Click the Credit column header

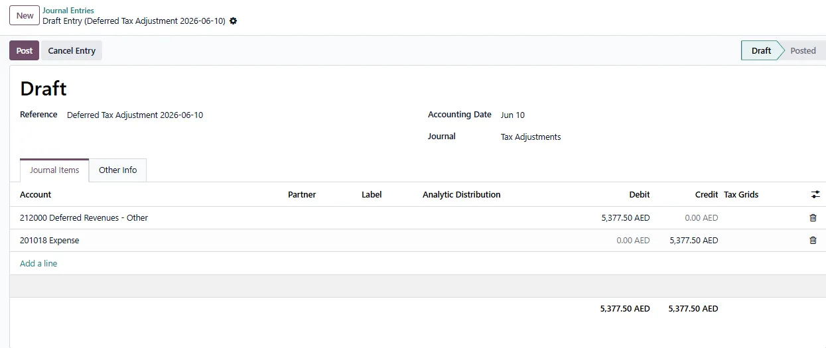coord(707,195)
